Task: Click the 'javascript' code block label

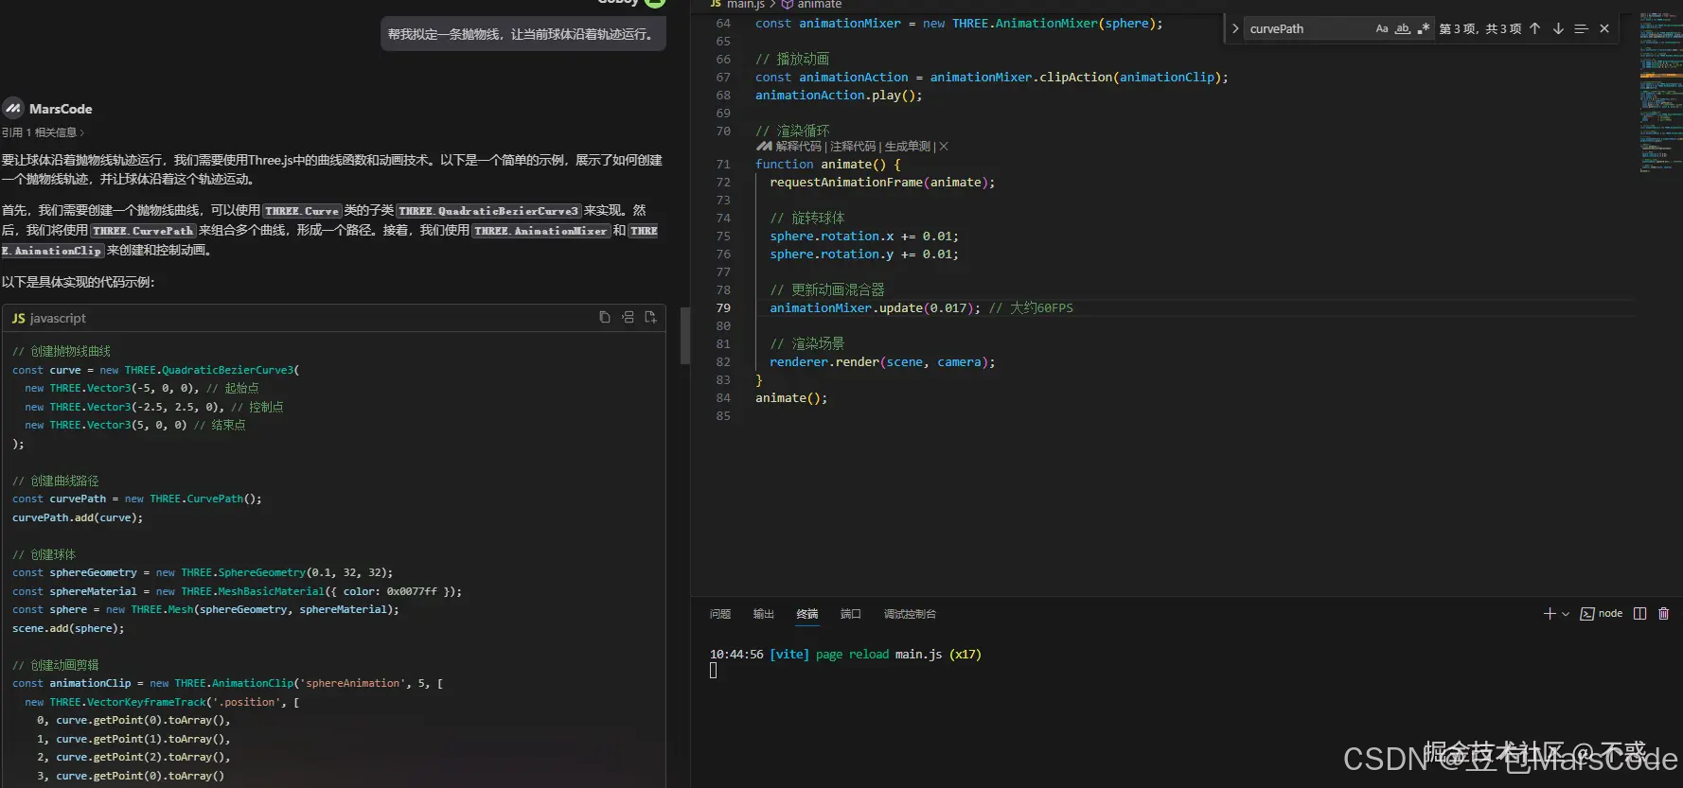Action: click(58, 319)
